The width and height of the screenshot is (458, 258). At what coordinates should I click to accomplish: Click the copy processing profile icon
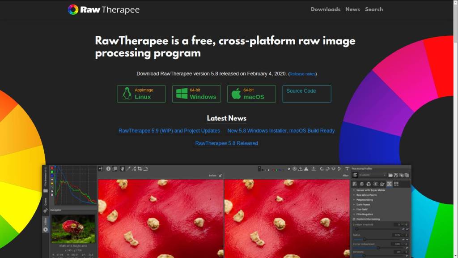401,175
